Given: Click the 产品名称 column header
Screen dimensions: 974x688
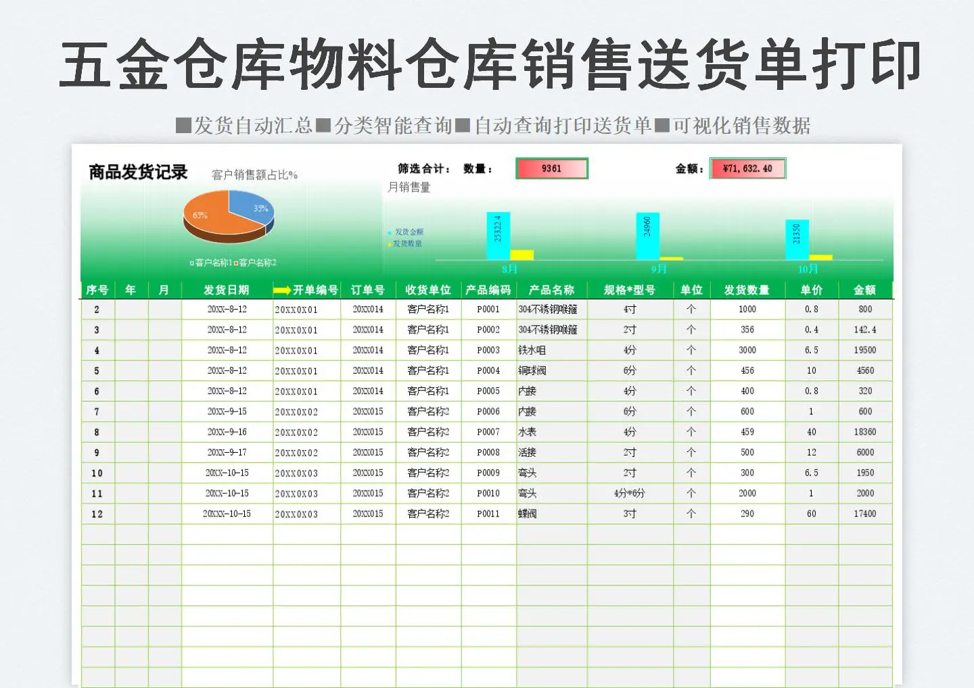Looking at the screenshot, I should [551, 290].
